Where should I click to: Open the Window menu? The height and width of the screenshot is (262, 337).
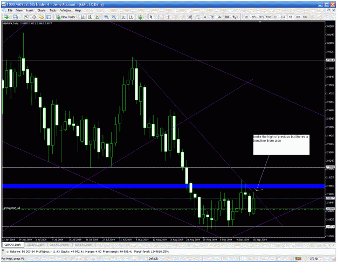[x=65, y=10]
